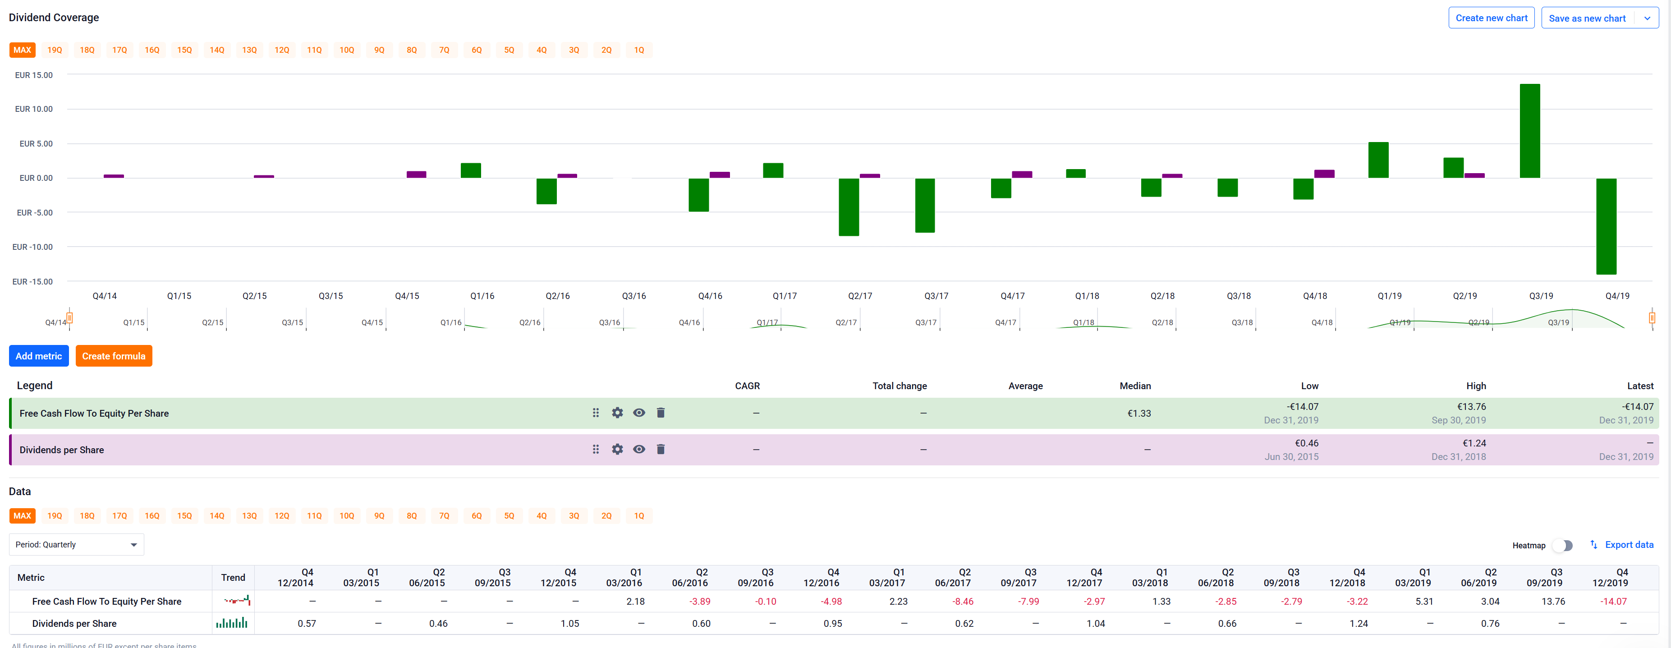Hide Free Cash Flow To Equity series
Screen dimensions: 1671x648
point(639,413)
